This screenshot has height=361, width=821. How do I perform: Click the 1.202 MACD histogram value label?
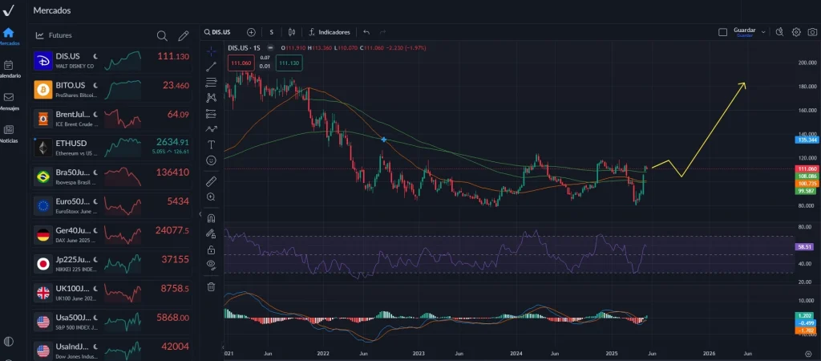(803, 316)
